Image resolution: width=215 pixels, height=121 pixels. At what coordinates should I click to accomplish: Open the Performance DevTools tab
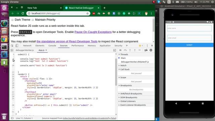(78, 46)
